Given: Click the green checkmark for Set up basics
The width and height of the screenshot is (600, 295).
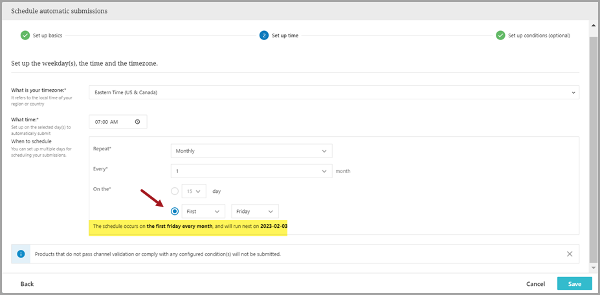Looking at the screenshot, I should tap(25, 36).
